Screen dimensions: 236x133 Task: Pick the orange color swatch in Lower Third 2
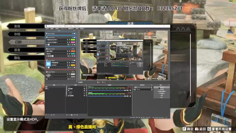click(x=73, y=51)
